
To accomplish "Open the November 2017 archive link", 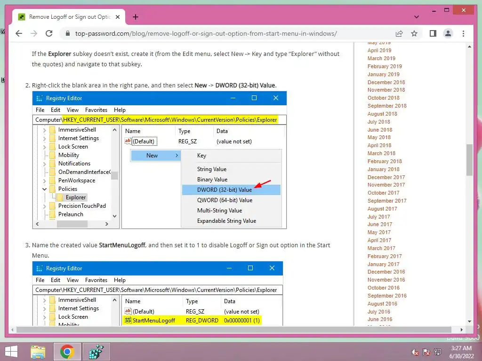I will click(386, 185).
